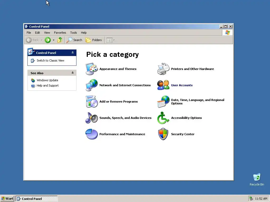
Task: Click the Help and Support question mark icon
Action: [x=33, y=85]
